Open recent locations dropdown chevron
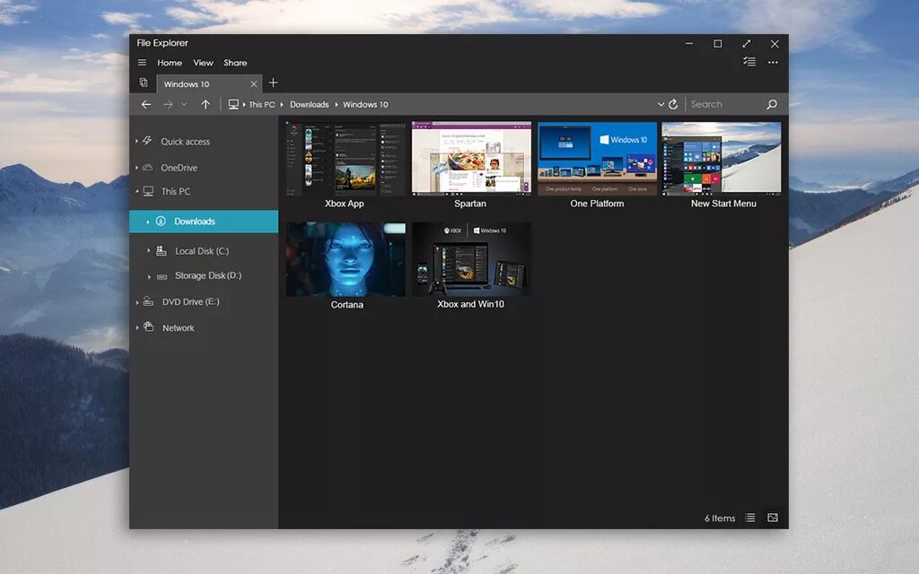The height and width of the screenshot is (574, 919). tap(184, 104)
